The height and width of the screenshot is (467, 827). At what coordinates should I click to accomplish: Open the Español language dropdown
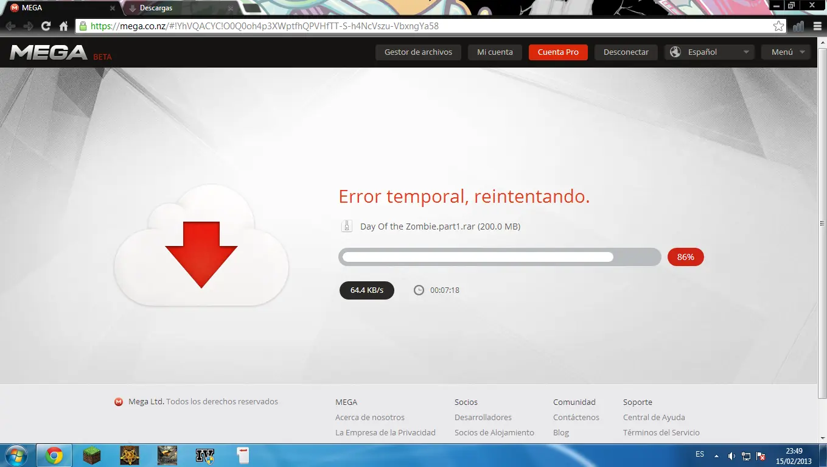(710, 52)
